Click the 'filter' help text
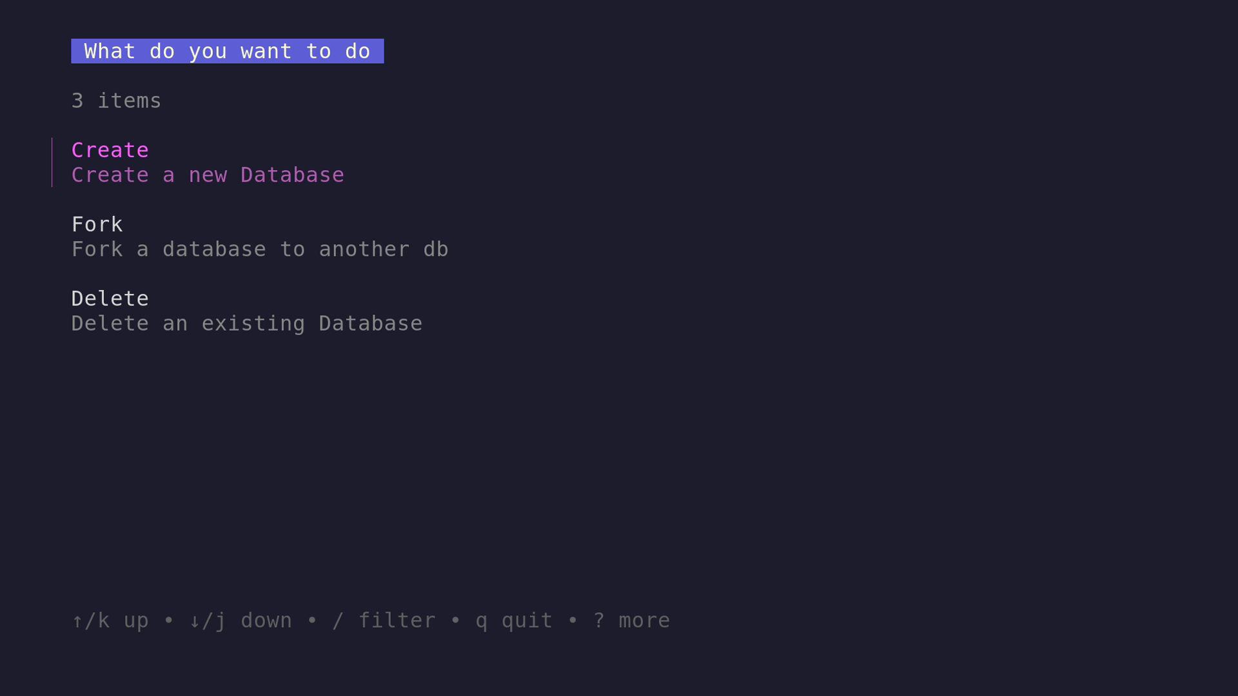 [x=397, y=621]
